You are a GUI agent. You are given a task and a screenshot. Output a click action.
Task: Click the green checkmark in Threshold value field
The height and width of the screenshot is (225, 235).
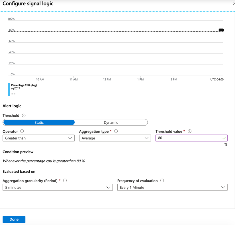click(224, 138)
